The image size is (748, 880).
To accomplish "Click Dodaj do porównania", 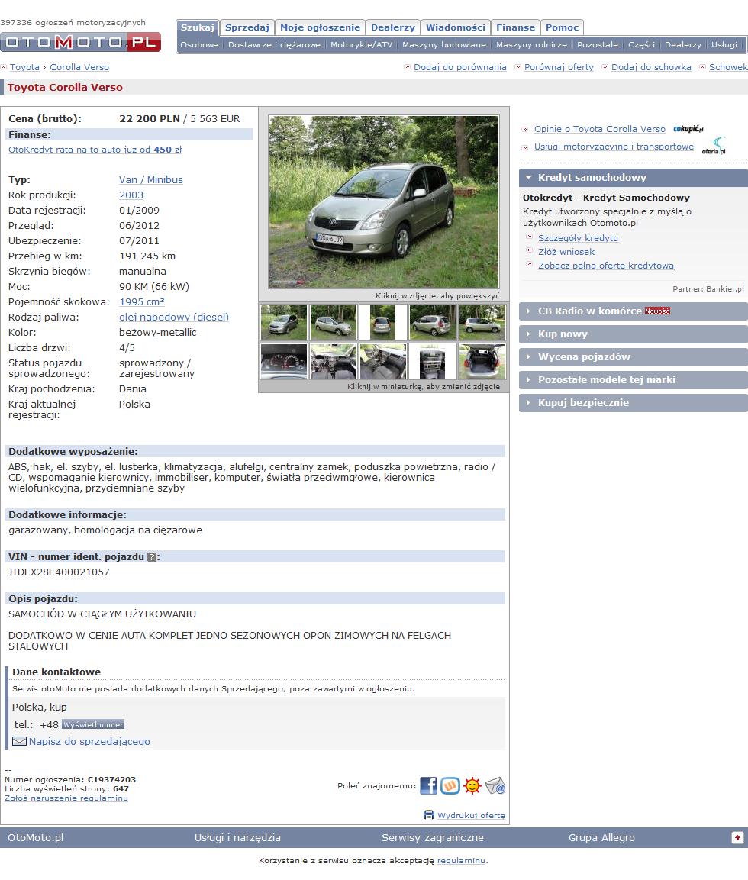I will 460,67.
